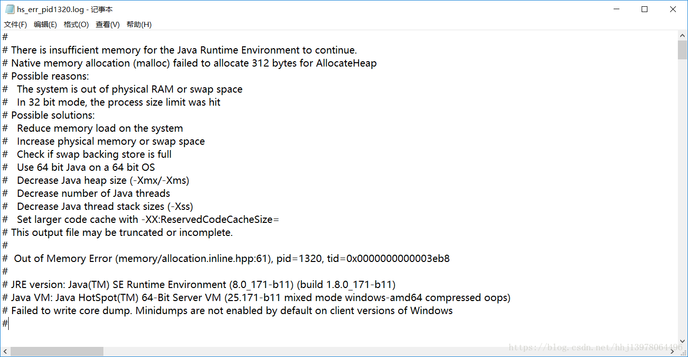The image size is (688, 357).
Task: Open the 帮助(H) menu
Action: (x=139, y=24)
